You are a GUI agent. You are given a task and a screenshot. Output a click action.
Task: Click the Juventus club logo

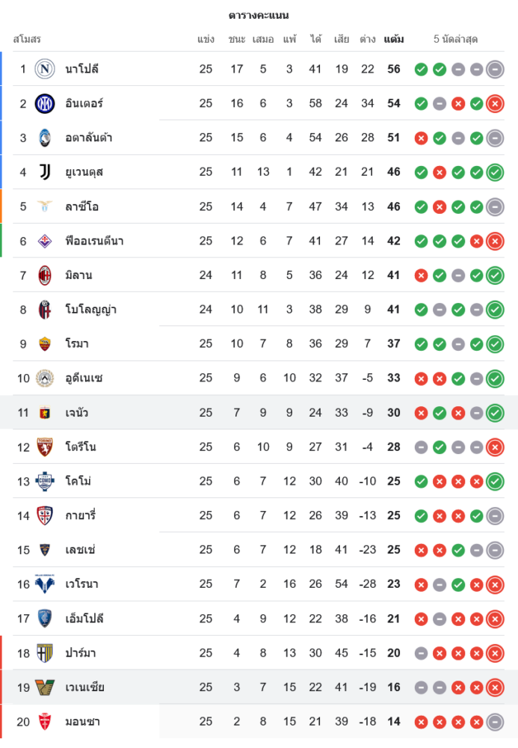45,172
